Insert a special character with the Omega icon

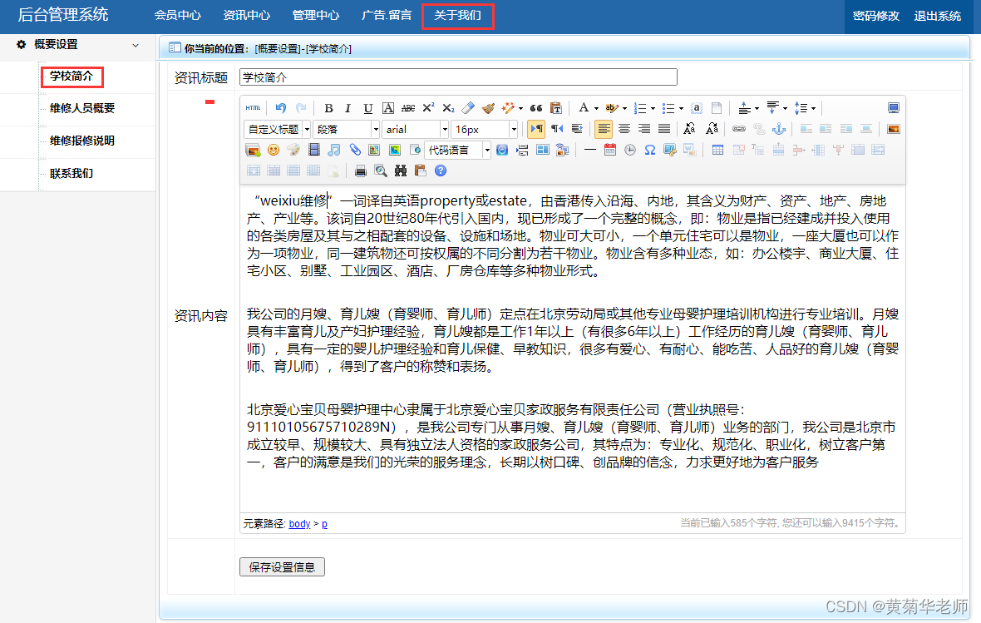click(648, 151)
